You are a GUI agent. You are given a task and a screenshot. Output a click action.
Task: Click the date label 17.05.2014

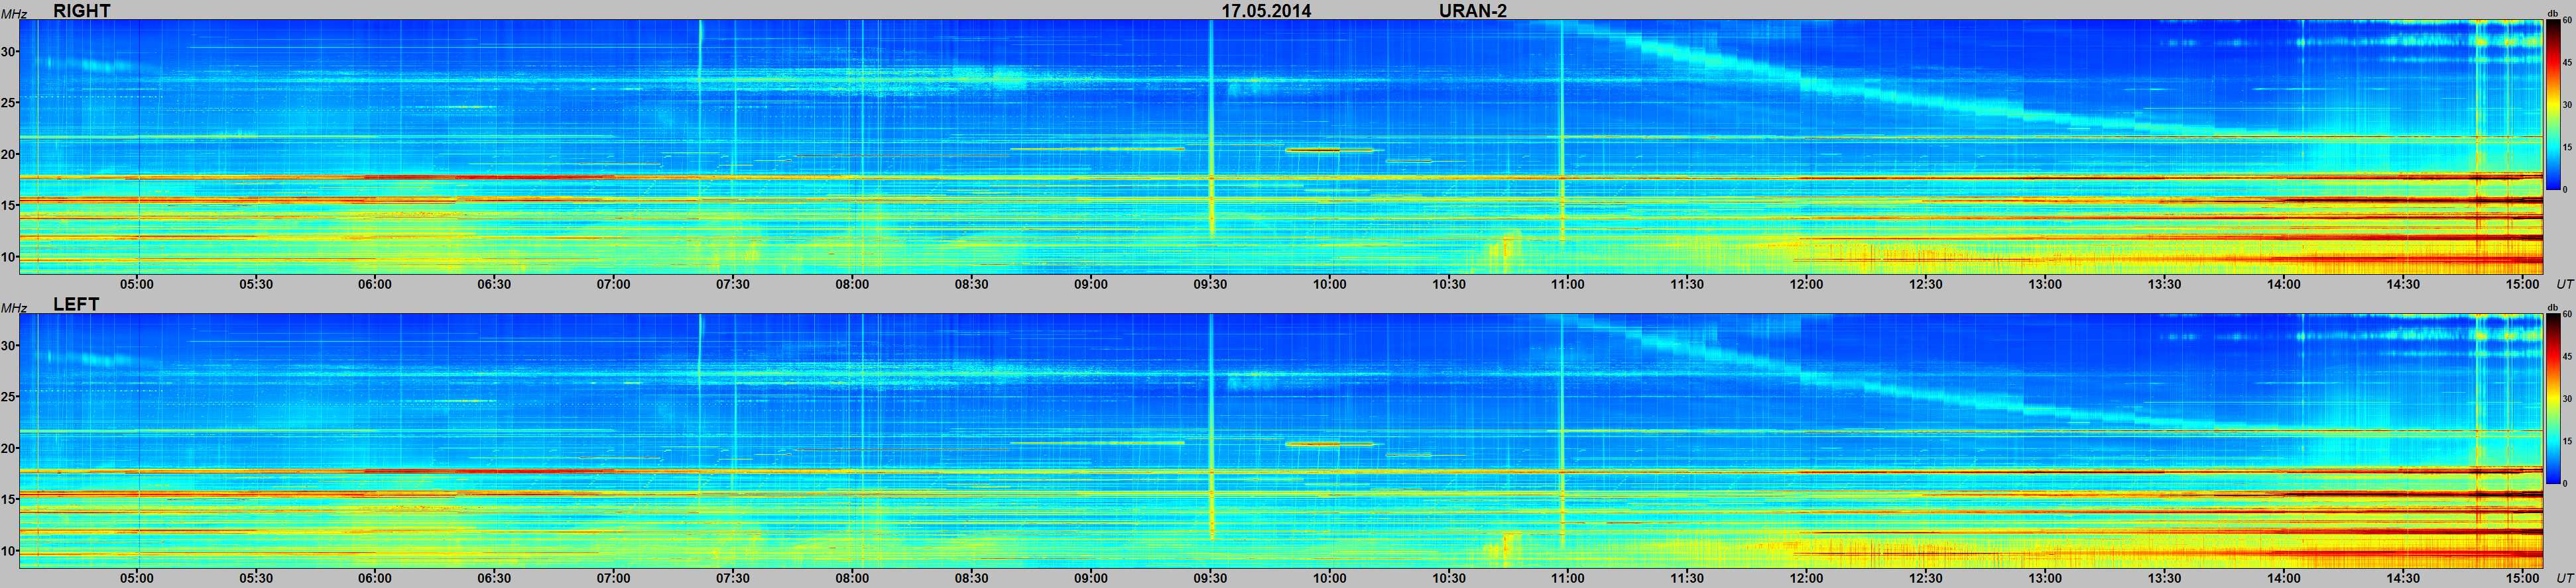pos(1266,10)
